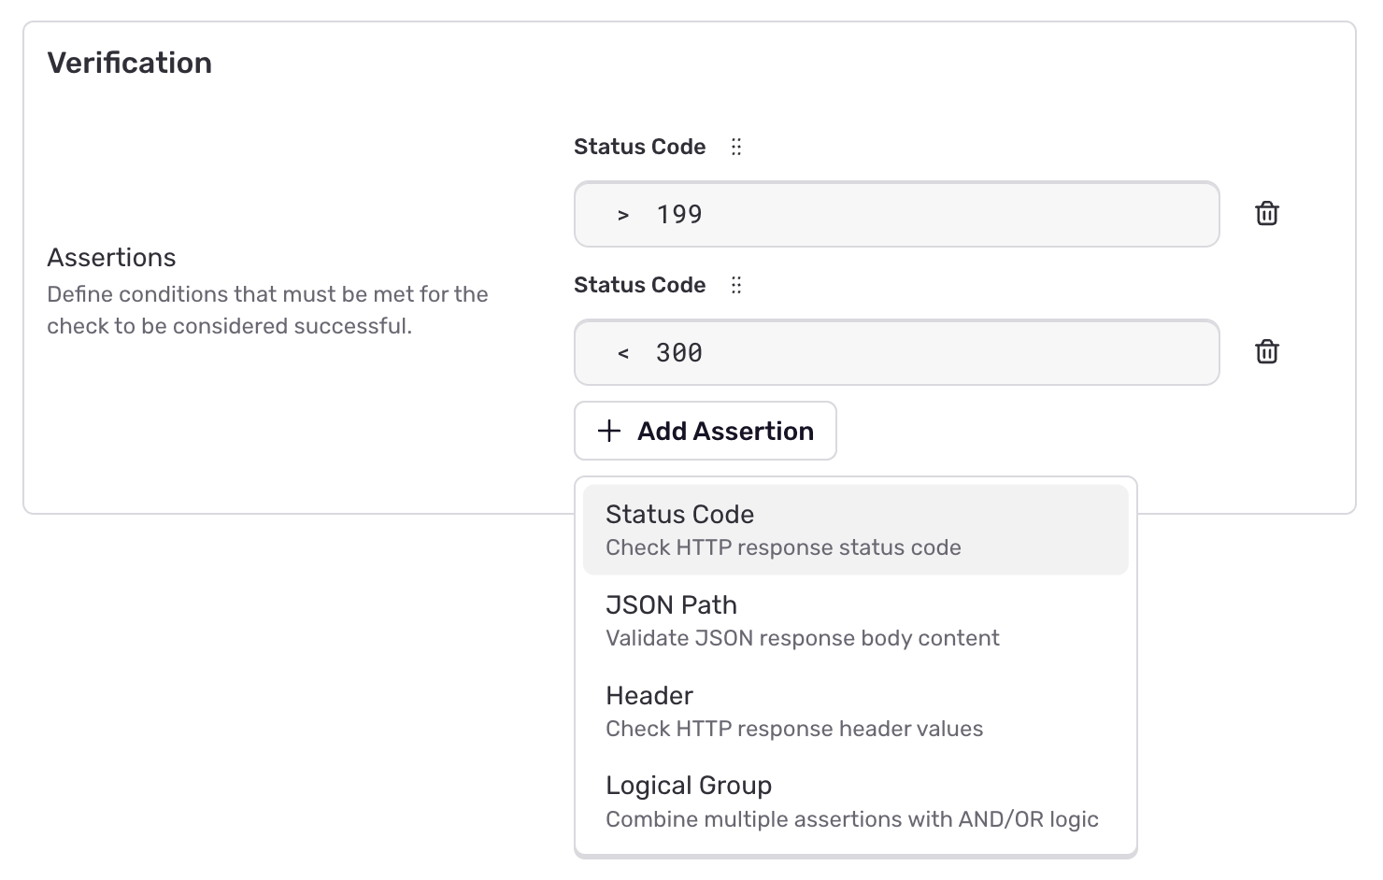1383x880 pixels.
Task: Click the 'Define conditions' description text
Action: point(267,310)
